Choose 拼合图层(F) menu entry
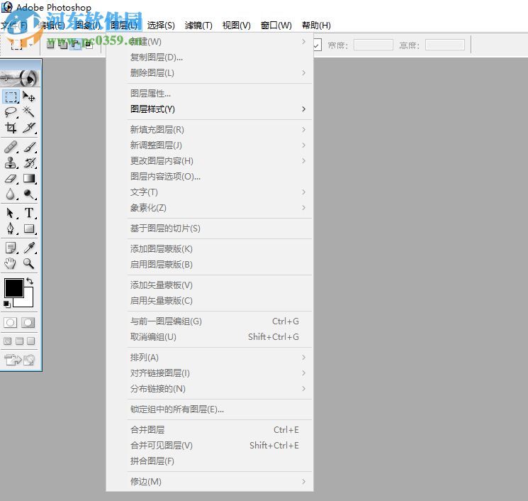This screenshot has width=528, height=501. click(210, 461)
